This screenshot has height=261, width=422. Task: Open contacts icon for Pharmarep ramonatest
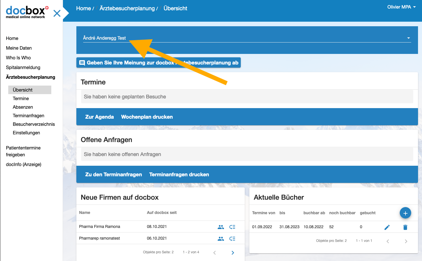tap(221, 238)
